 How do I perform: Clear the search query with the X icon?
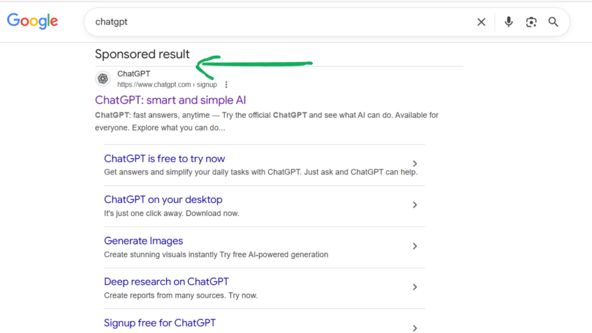pyautogui.click(x=481, y=22)
